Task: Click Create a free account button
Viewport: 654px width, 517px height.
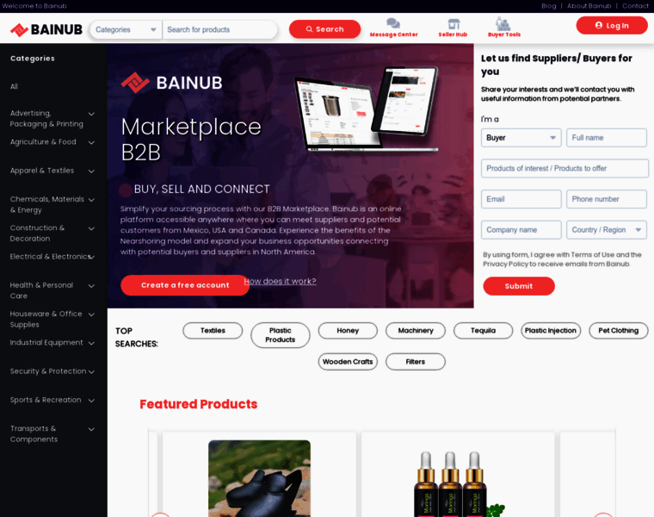Action: point(185,285)
